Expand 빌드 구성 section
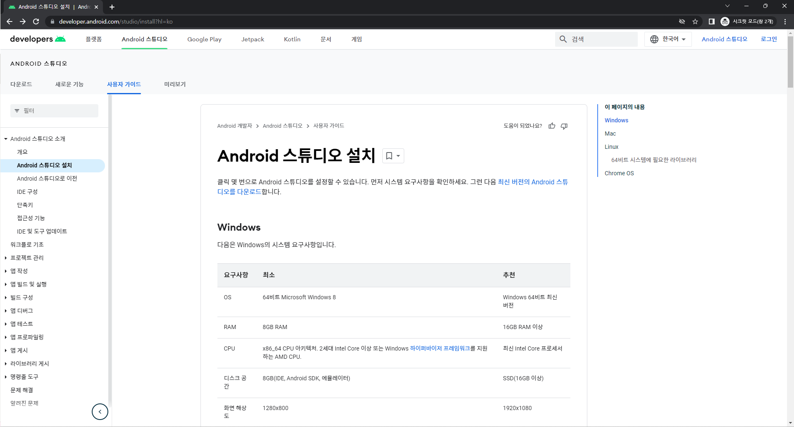Viewport: 794px width, 427px height. (6, 298)
